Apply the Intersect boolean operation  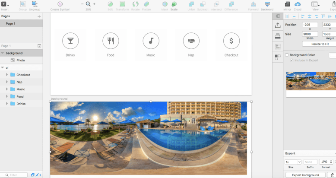[216, 4]
